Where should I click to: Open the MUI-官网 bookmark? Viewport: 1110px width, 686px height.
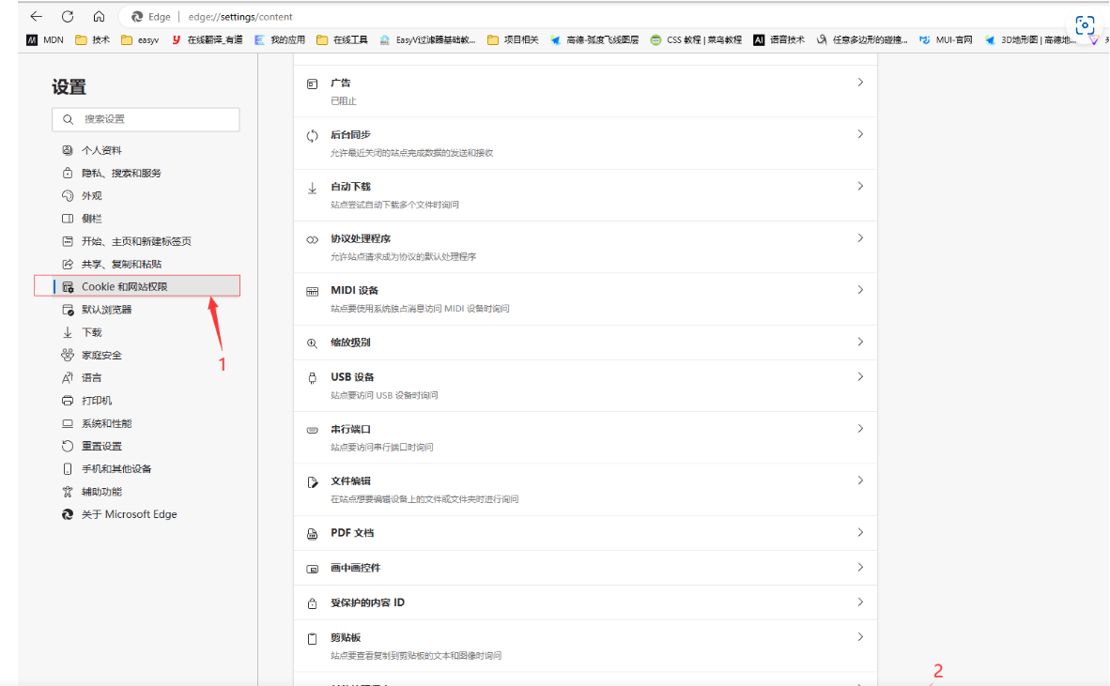pos(946,40)
